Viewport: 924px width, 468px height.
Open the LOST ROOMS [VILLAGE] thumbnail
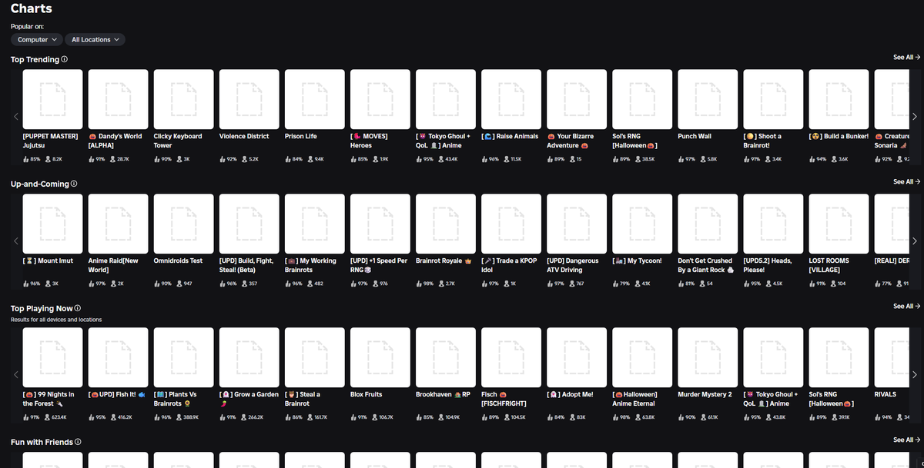click(839, 224)
